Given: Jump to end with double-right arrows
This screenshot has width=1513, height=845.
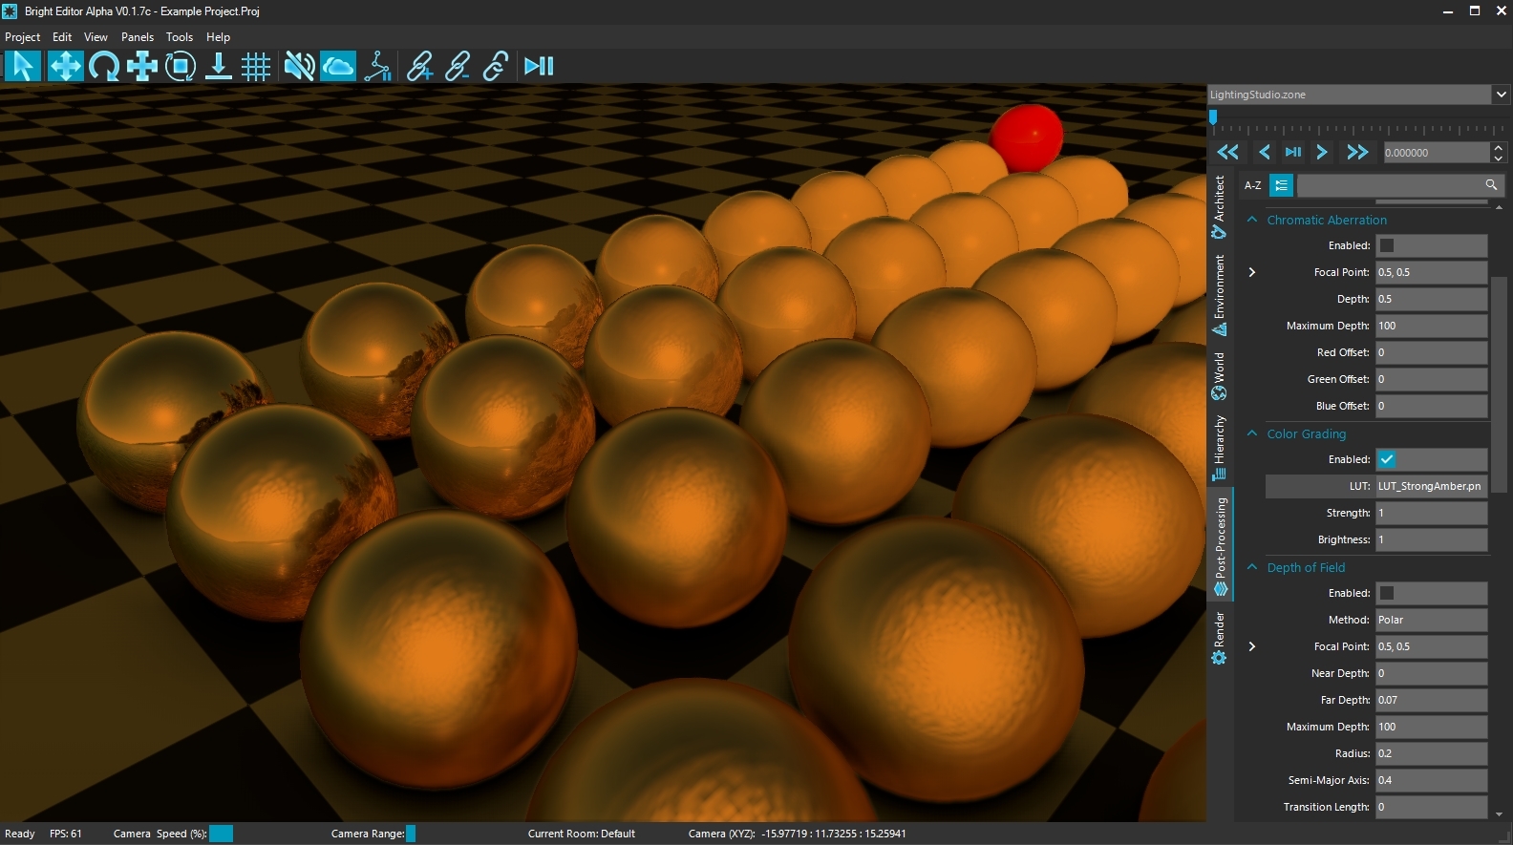Looking at the screenshot, I should 1357,152.
